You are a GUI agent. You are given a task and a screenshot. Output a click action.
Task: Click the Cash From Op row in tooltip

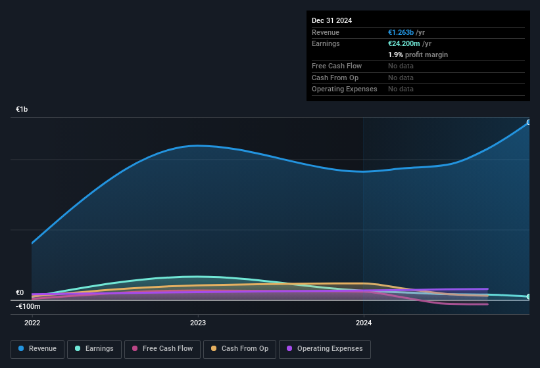pyautogui.click(x=418, y=78)
